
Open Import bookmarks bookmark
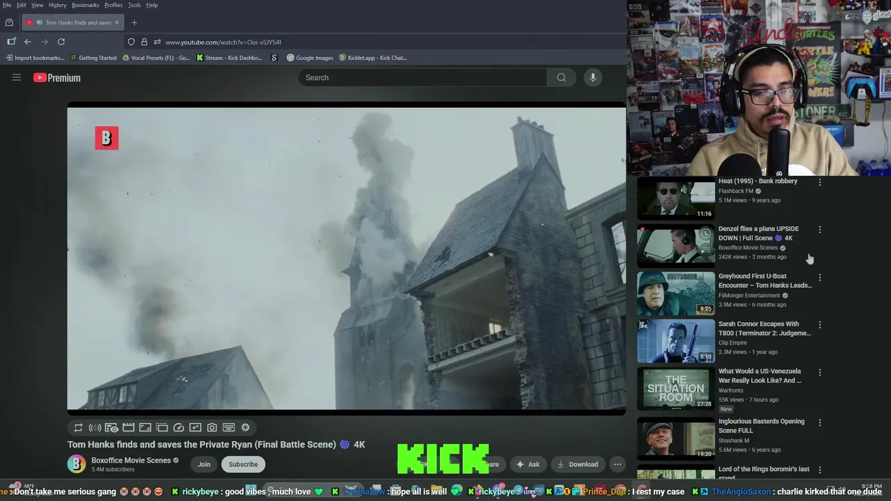point(36,58)
